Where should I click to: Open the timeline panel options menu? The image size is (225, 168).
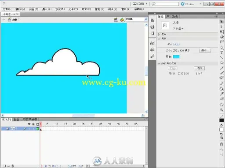click(146, 119)
